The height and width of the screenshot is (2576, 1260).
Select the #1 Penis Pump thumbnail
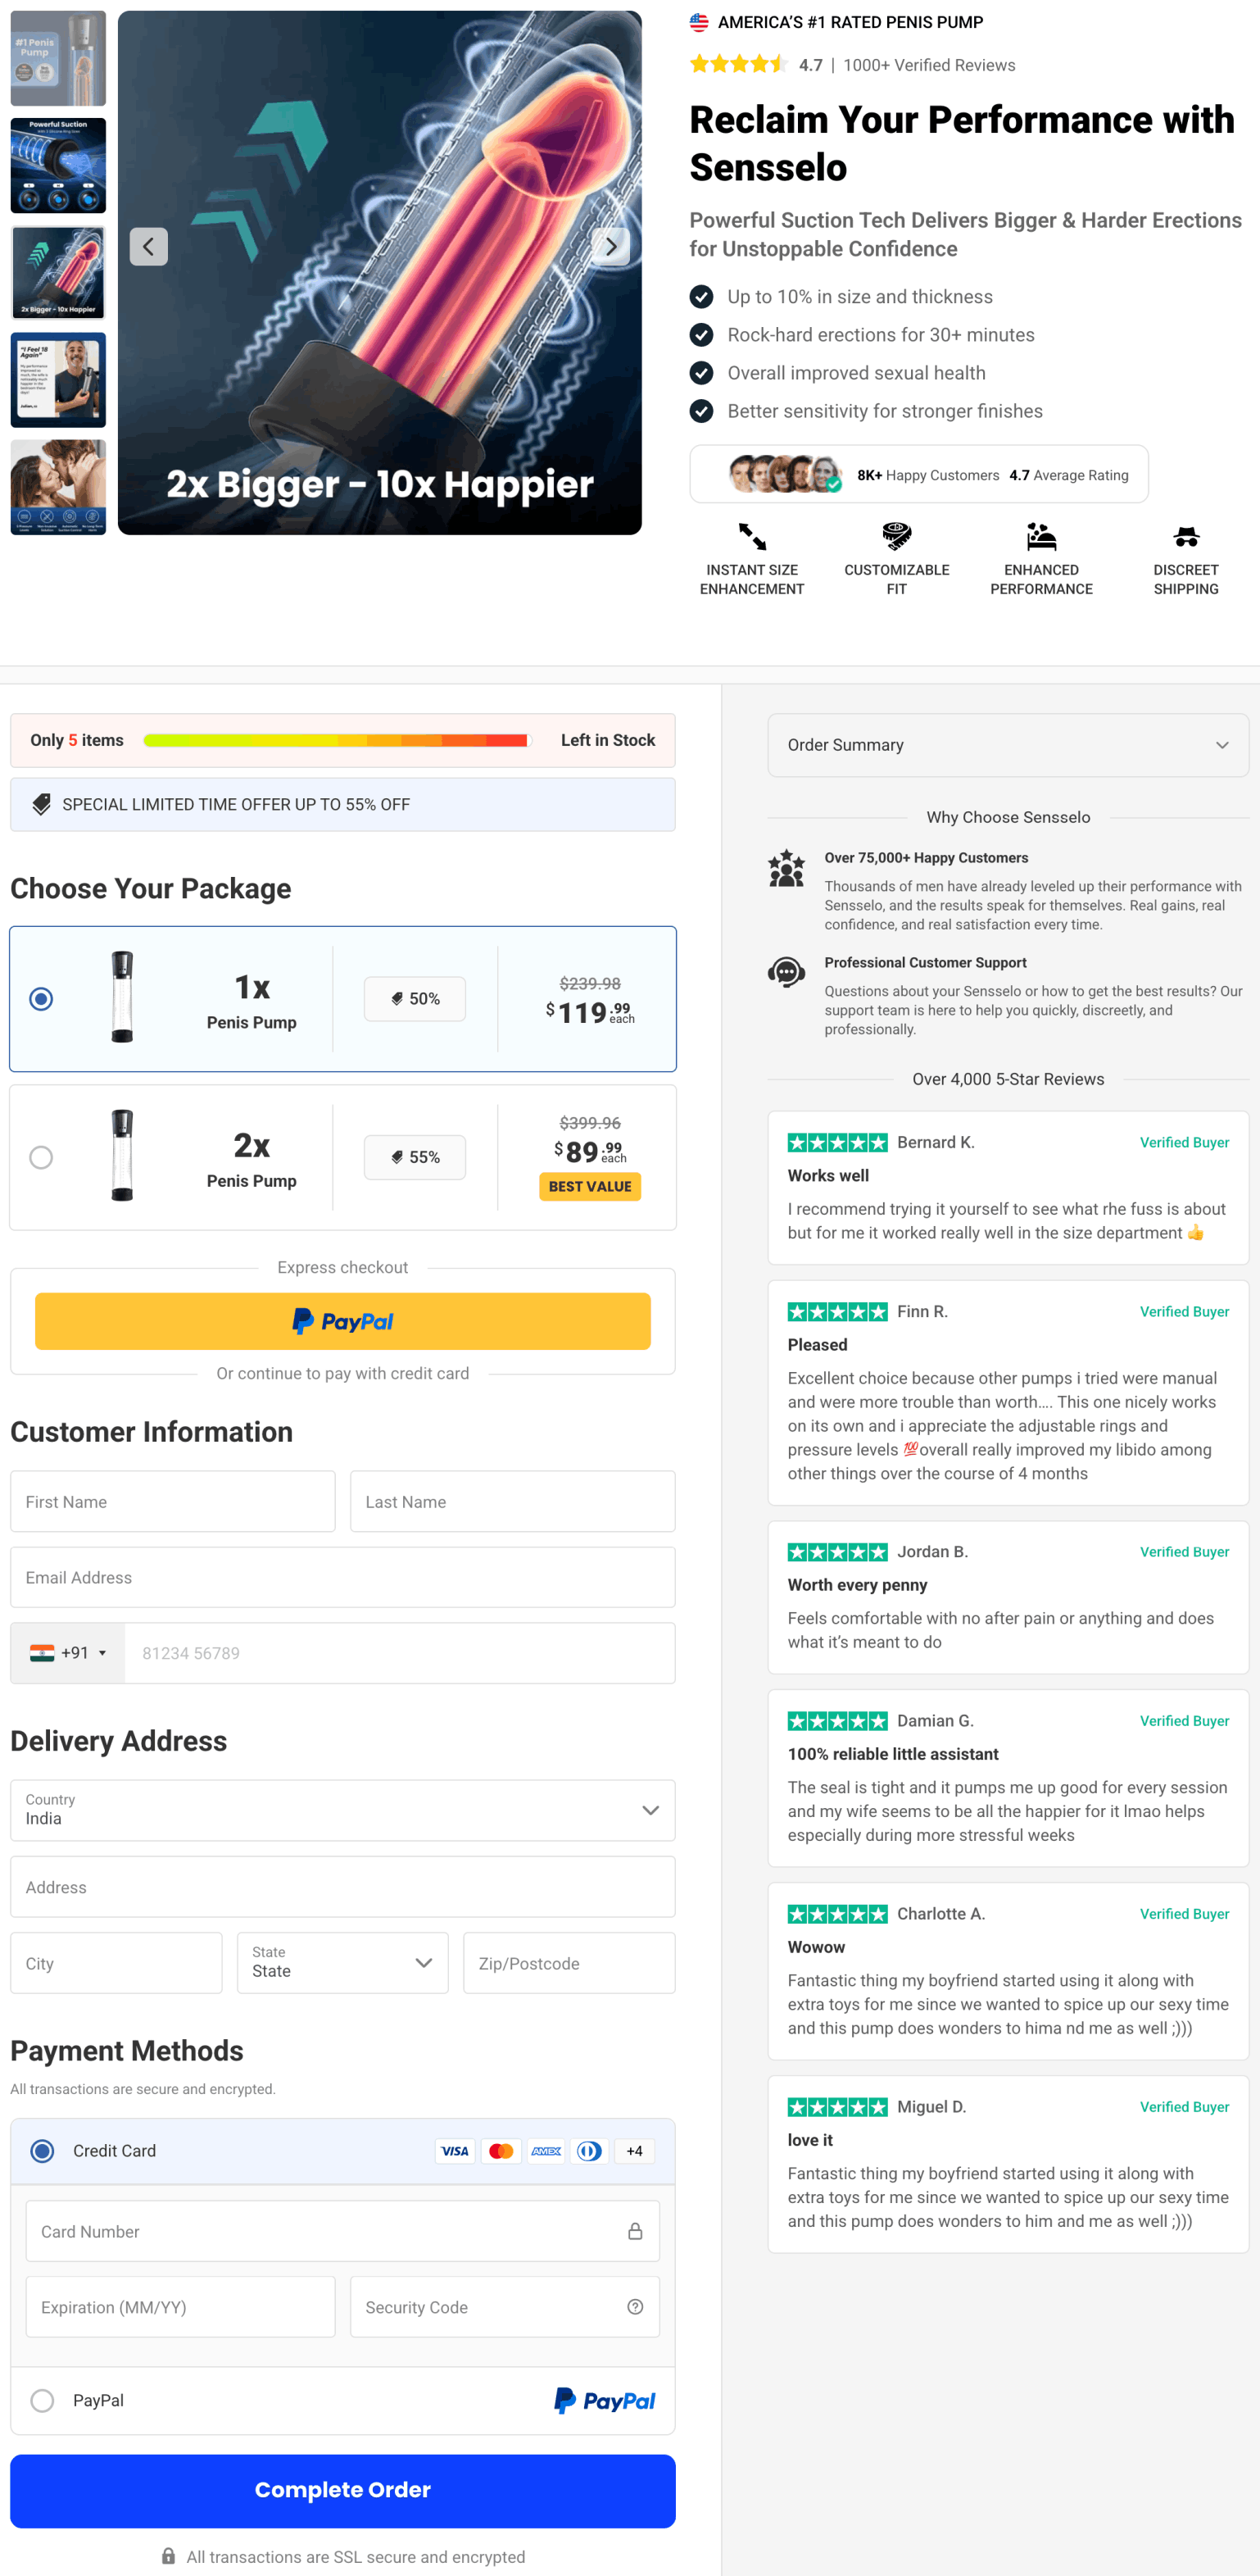click(58, 58)
